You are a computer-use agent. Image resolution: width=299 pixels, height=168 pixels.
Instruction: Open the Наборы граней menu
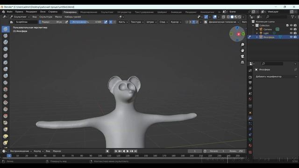click(x=73, y=17)
